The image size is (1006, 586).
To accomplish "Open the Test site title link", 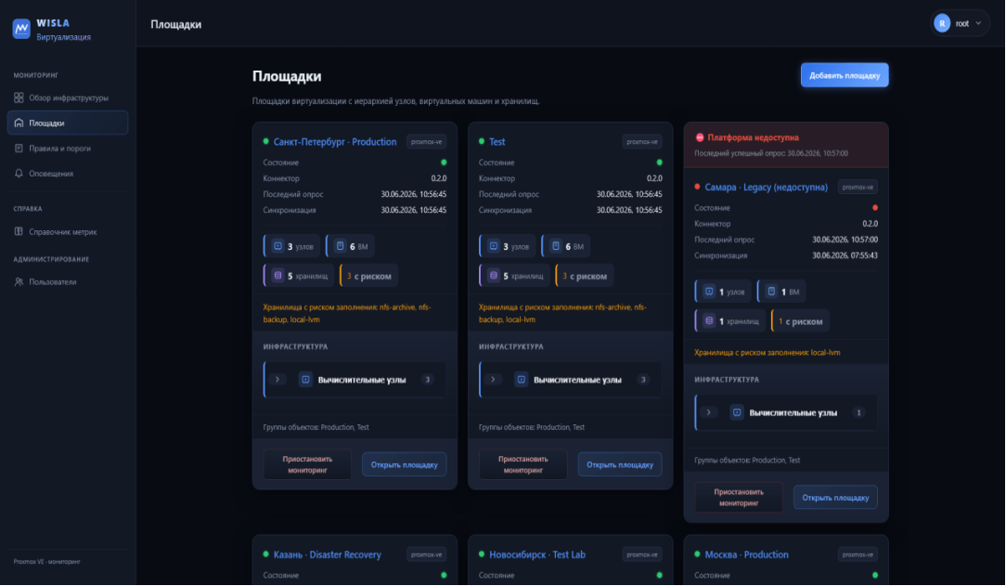I will click(x=497, y=142).
